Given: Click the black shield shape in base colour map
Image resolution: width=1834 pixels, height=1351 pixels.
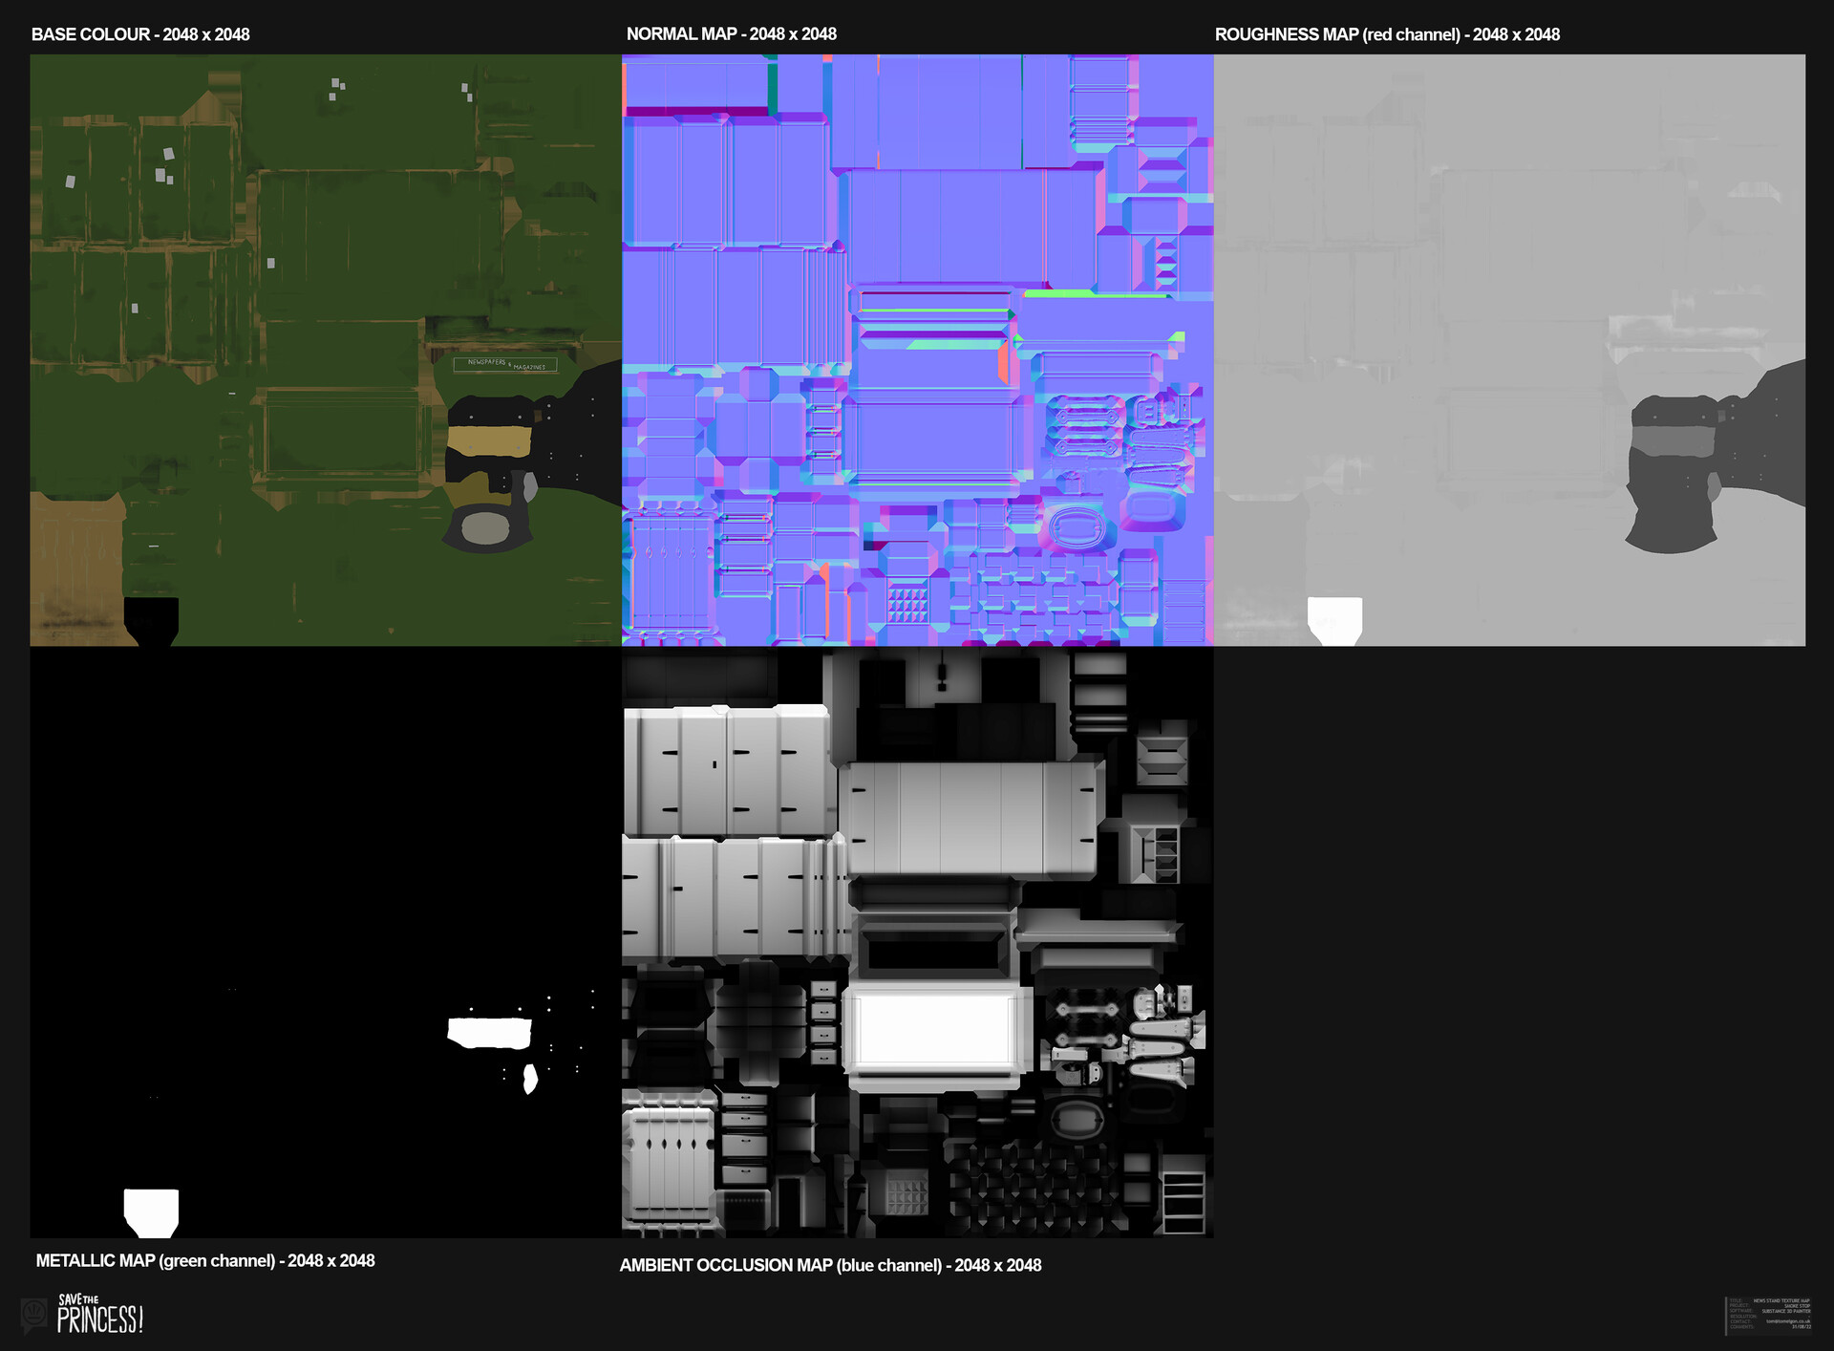Looking at the screenshot, I should (x=151, y=619).
